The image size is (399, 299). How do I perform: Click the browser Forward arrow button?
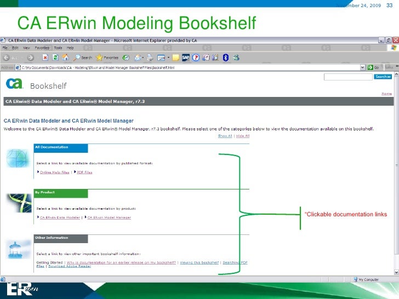coord(30,58)
